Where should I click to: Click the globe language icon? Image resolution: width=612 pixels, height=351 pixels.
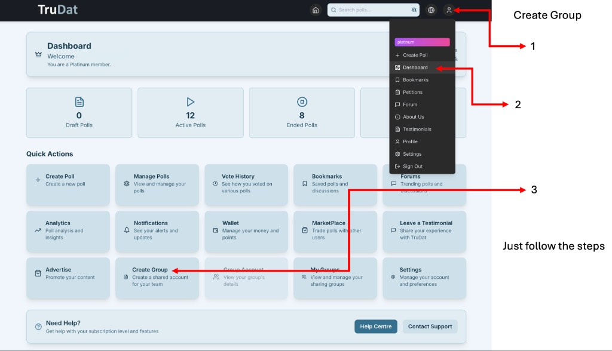point(431,10)
